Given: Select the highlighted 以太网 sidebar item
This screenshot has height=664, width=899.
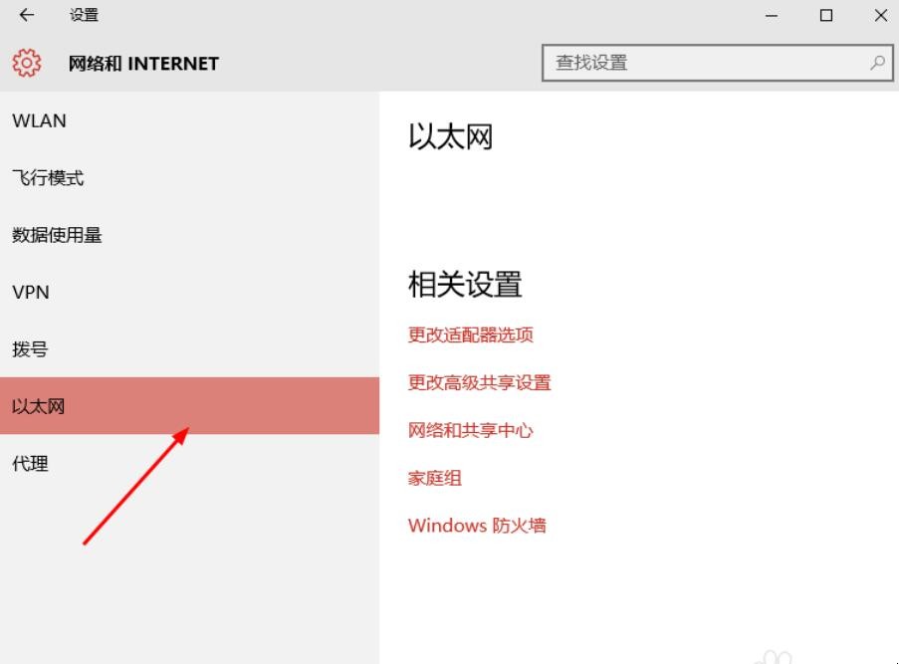Looking at the screenshot, I should (39, 406).
